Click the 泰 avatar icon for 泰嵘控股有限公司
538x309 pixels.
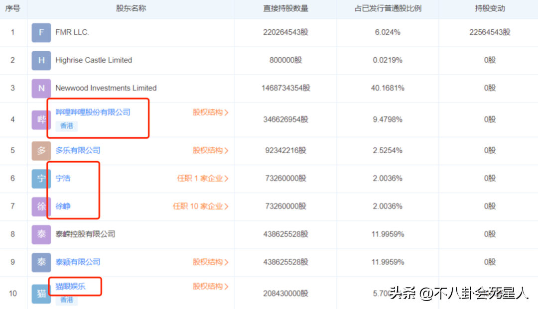tap(41, 235)
